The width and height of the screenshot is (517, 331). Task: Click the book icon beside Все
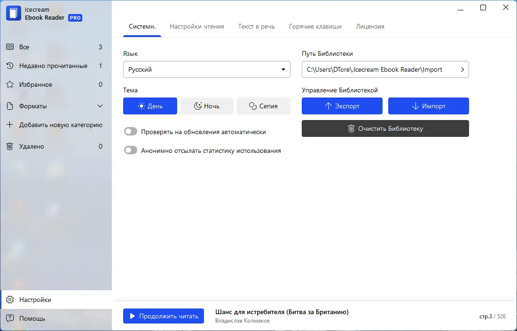click(x=10, y=47)
